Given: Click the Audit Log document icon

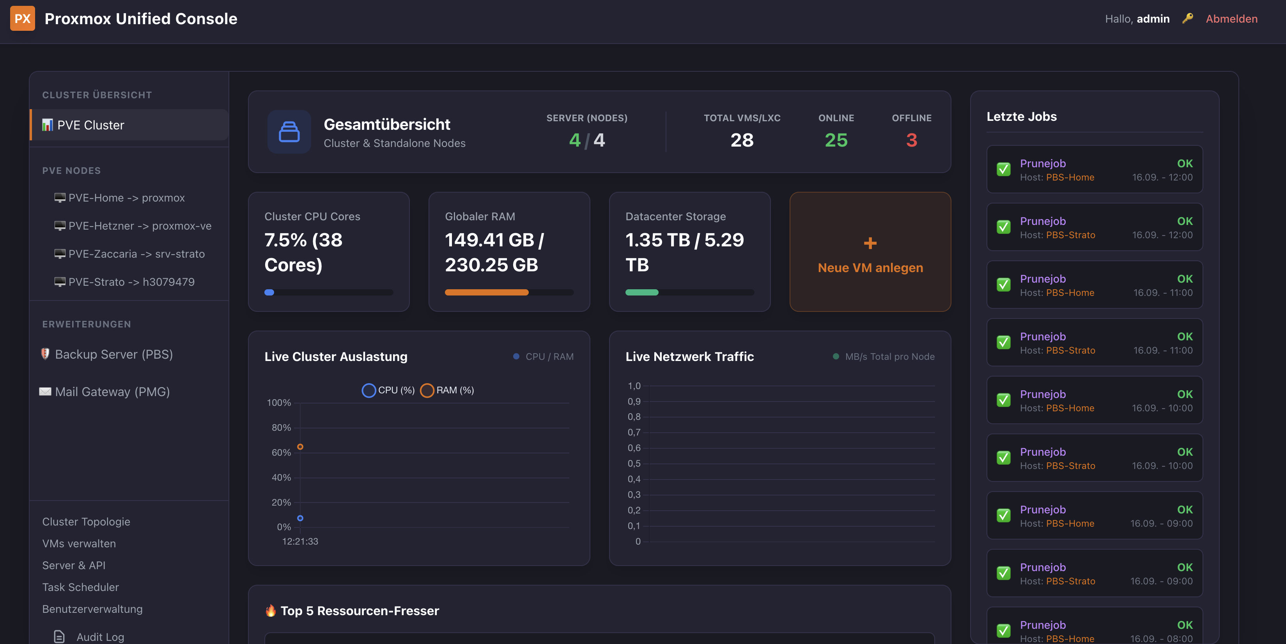Looking at the screenshot, I should tap(59, 637).
